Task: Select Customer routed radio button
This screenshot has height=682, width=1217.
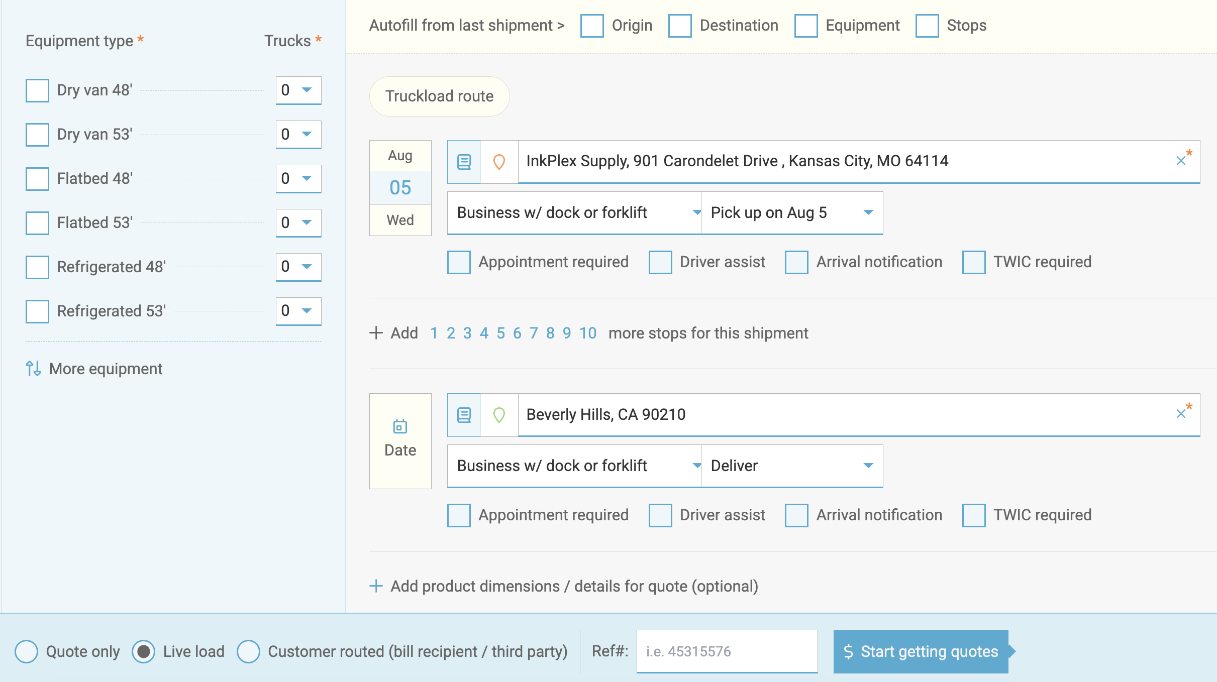Action: [x=249, y=652]
